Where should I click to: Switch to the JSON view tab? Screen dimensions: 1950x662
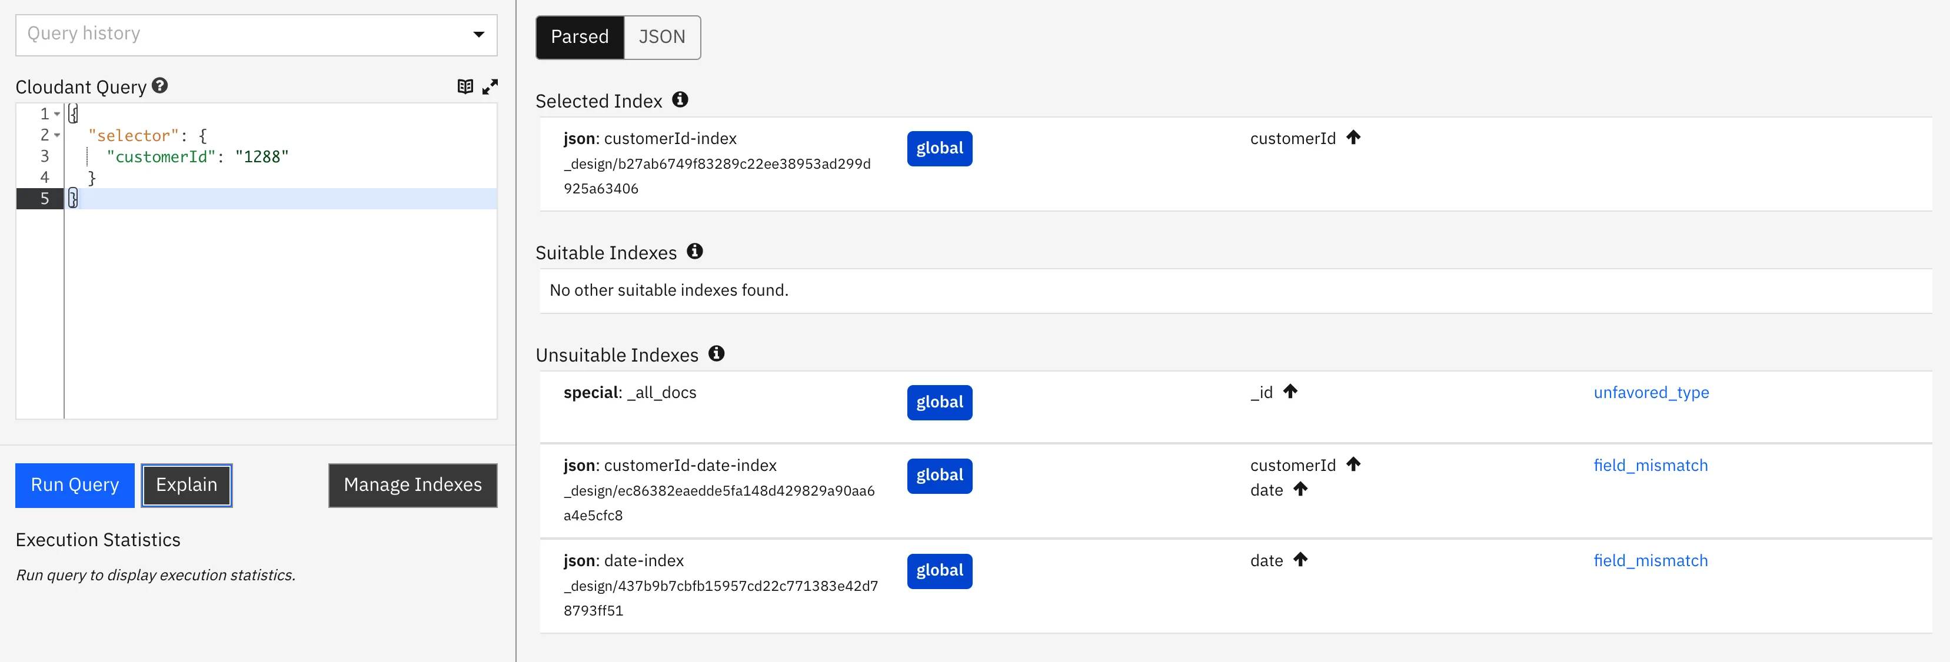coord(661,37)
